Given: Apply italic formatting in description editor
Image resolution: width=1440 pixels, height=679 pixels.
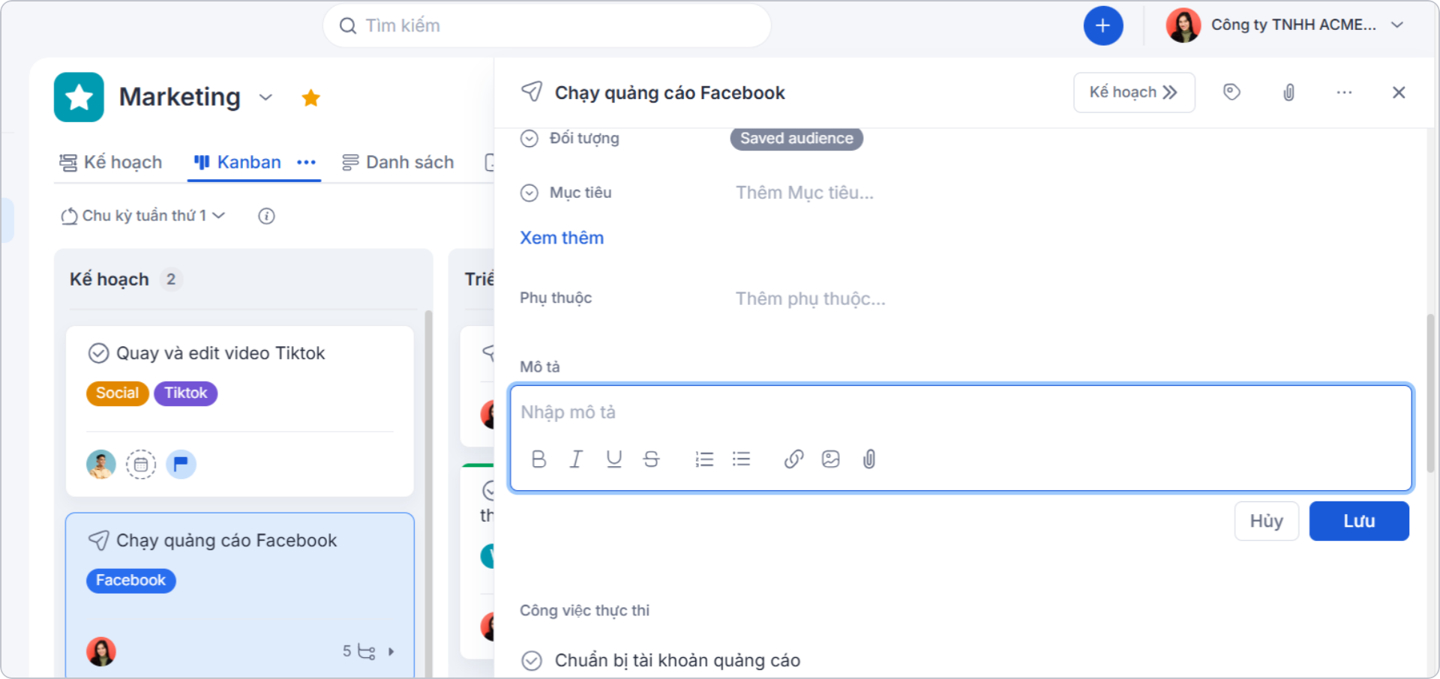Looking at the screenshot, I should pyautogui.click(x=576, y=459).
